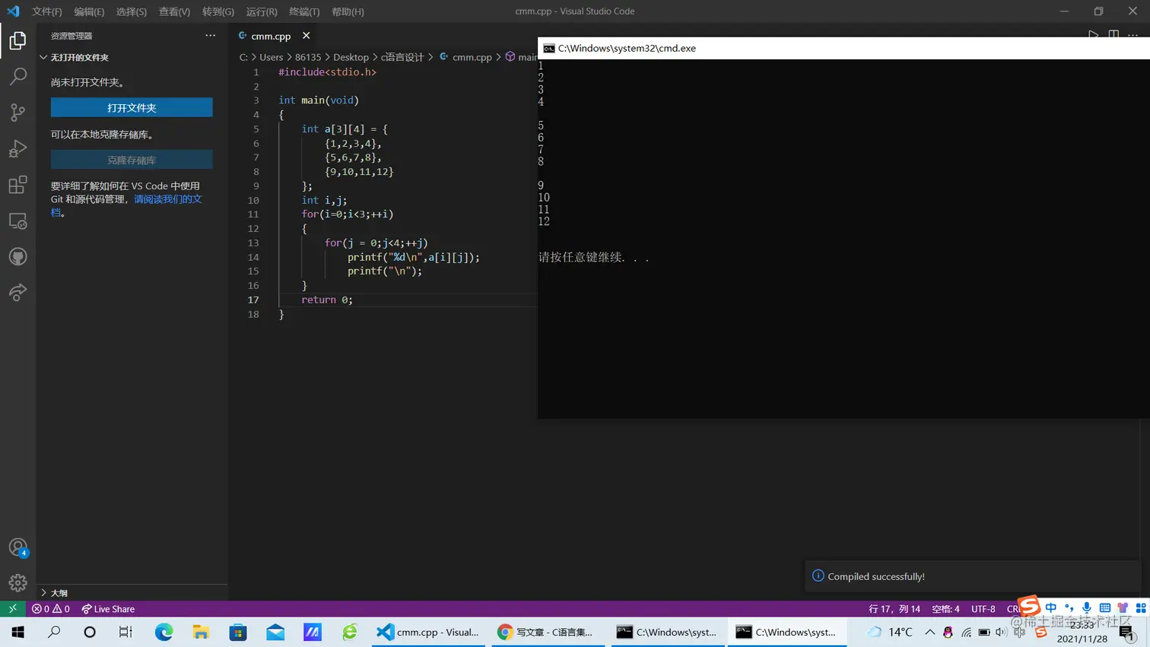
Task: Toggle Sogou Chinese punctuation mode
Action: tap(1069, 607)
